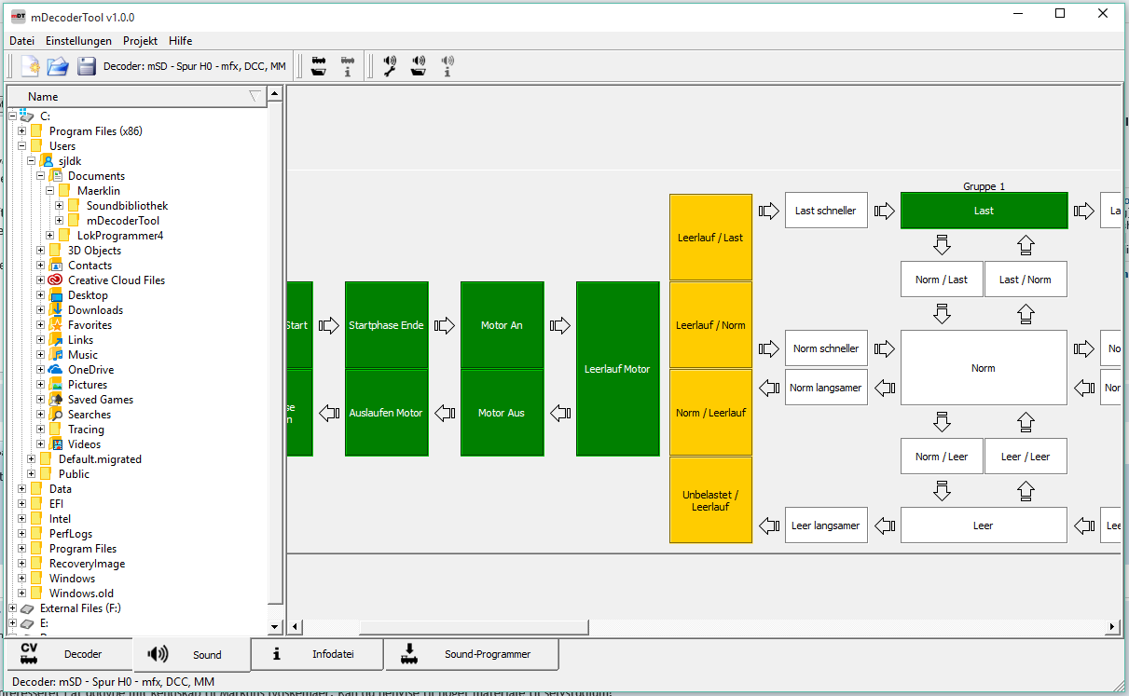The image size is (1129, 696).
Task: Click the E: drive icon
Action: [27, 623]
